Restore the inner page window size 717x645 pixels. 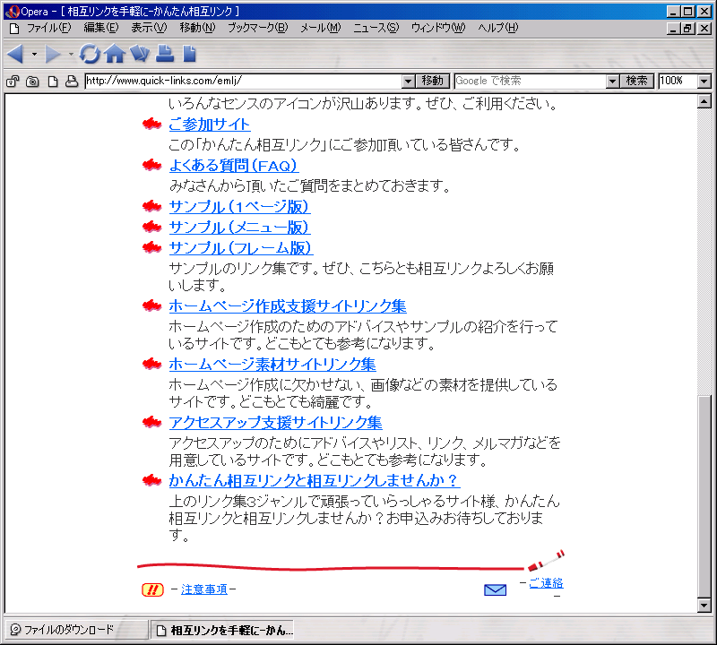click(x=688, y=29)
